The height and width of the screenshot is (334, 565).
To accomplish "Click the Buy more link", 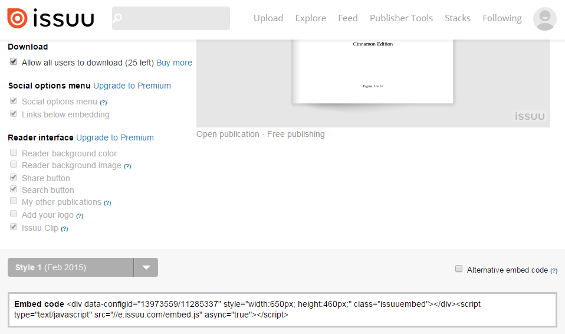I will pos(174,63).
